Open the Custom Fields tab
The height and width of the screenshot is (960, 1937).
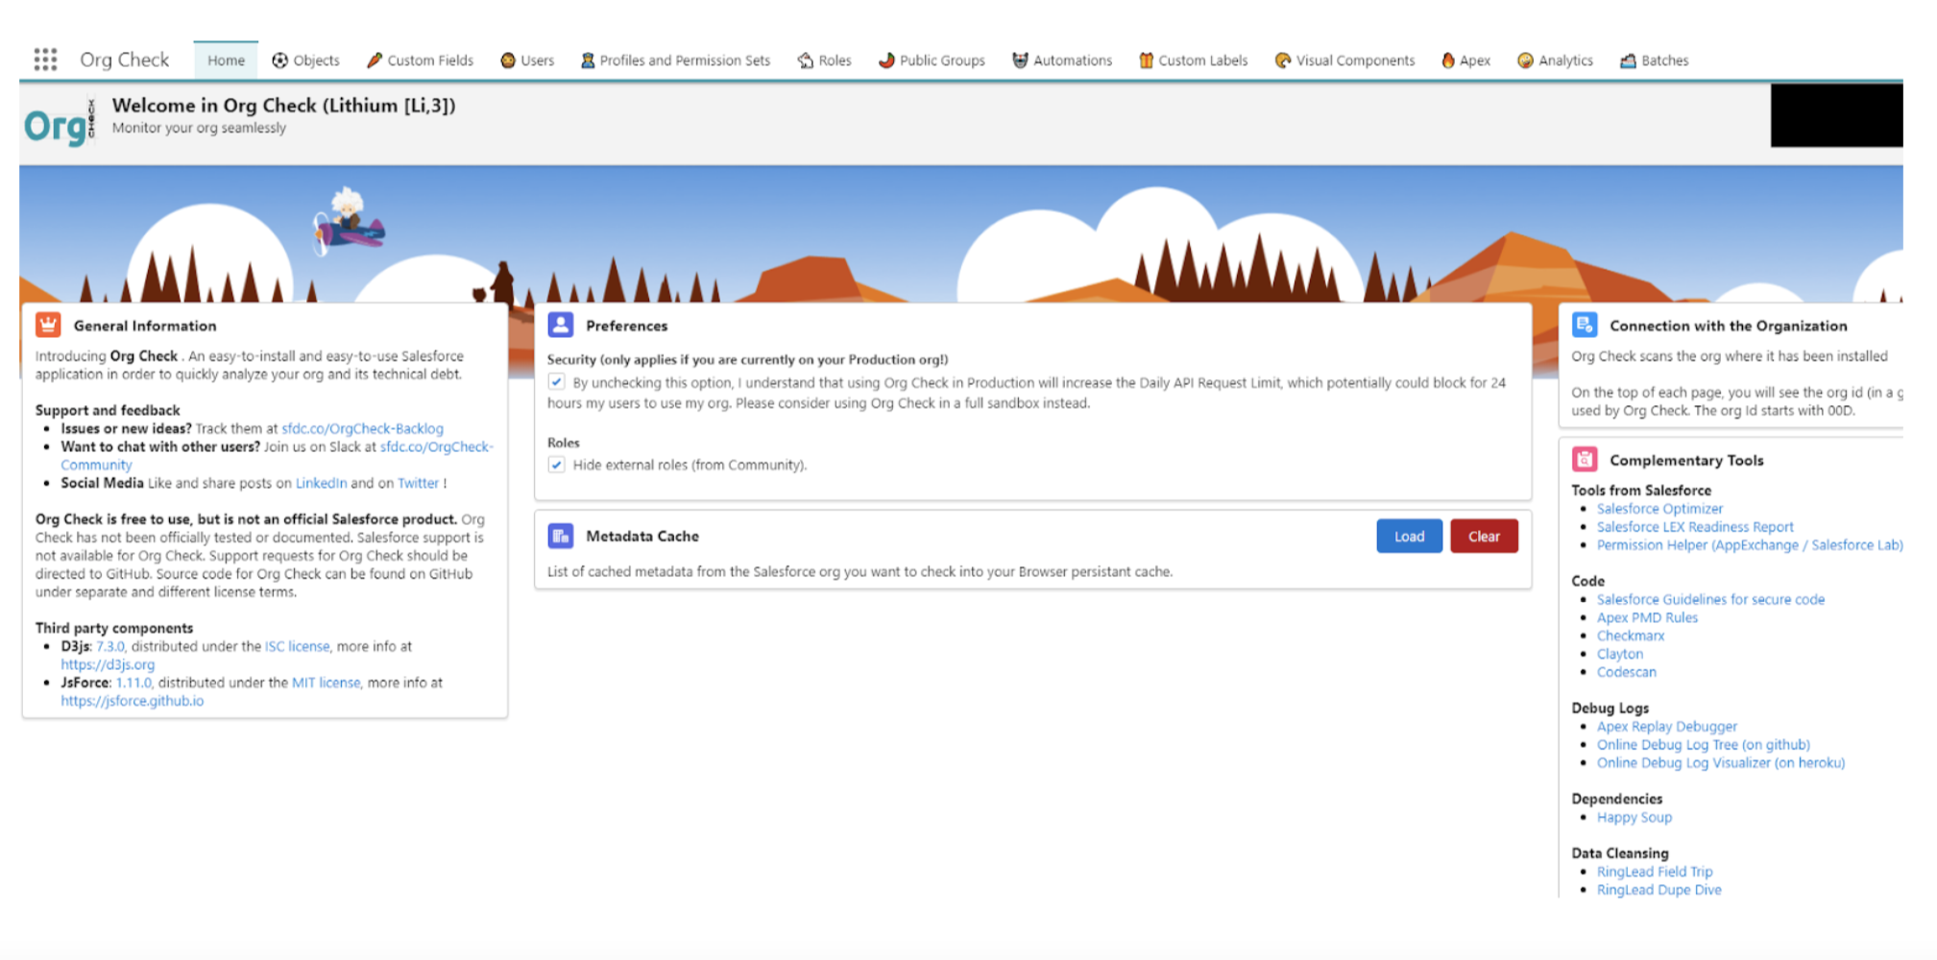[420, 60]
